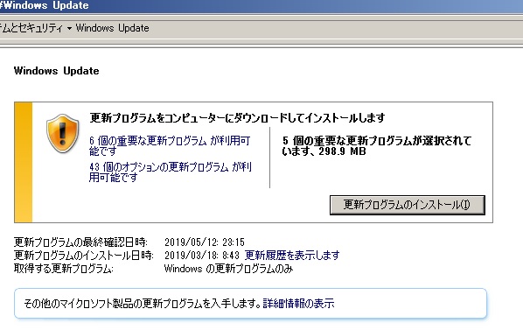Image resolution: width=523 pixels, height=330 pixels.
Task: Click the text Windows の更新プログラムのみ
Action: pos(228,269)
